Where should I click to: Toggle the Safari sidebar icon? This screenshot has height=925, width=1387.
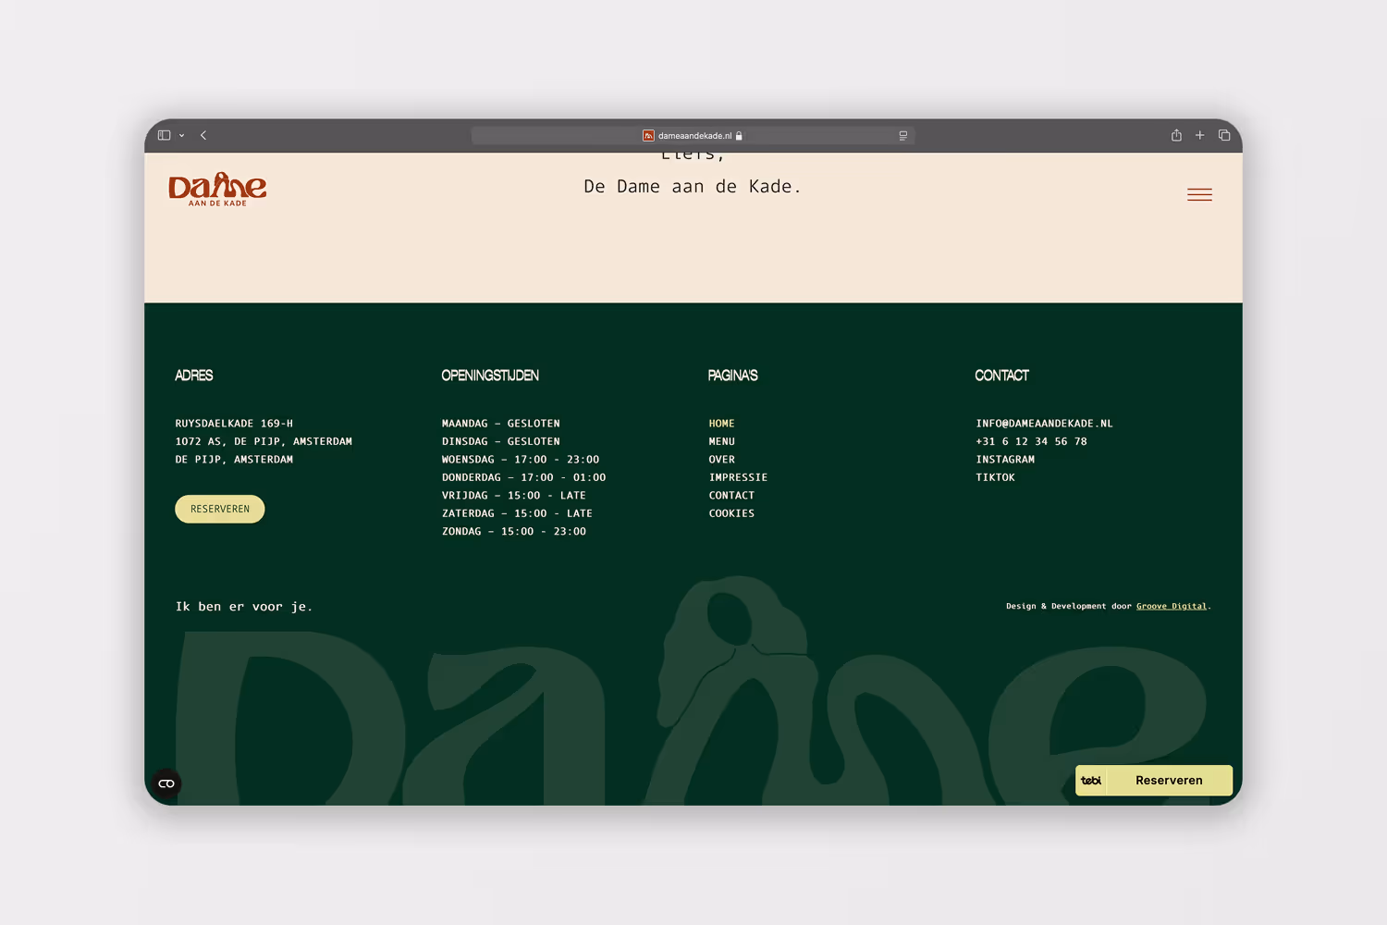click(x=165, y=135)
